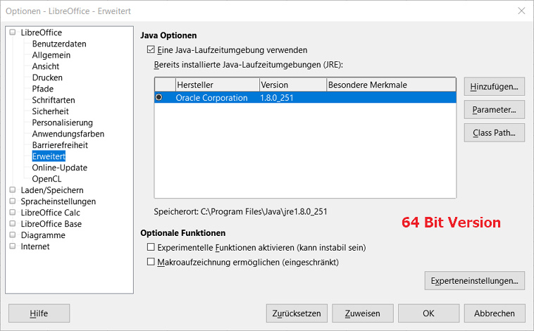The width and height of the screenshot is (534, 331).
Task: Select the Spracheinstellungen category label
Action: point(58,201)
